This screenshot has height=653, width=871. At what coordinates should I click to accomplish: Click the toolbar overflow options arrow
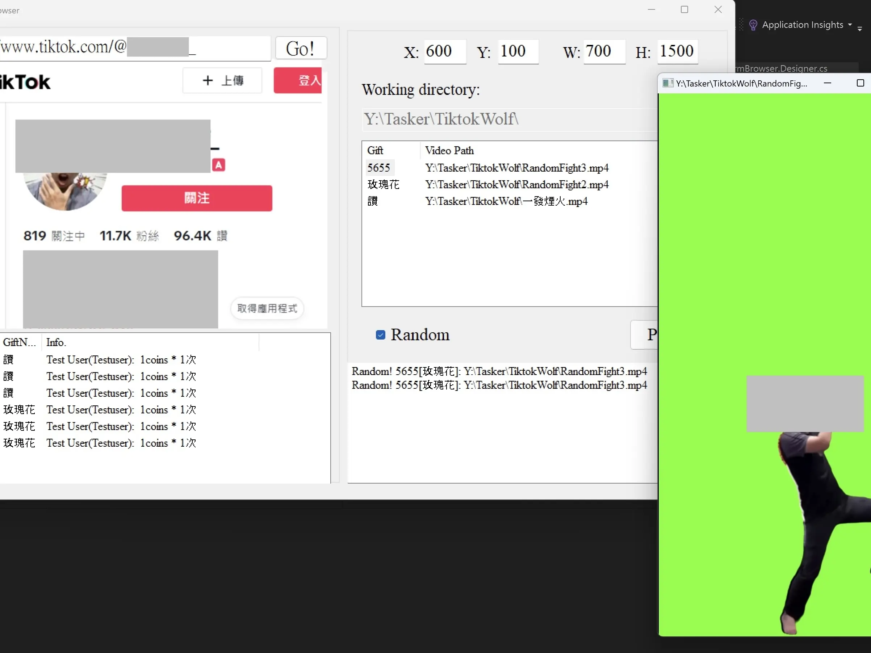(859, 29)
